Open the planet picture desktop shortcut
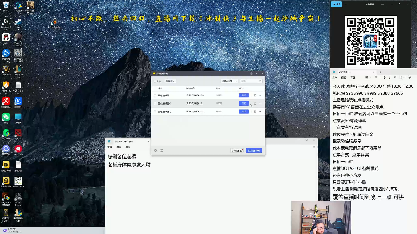 click(18, 37)
